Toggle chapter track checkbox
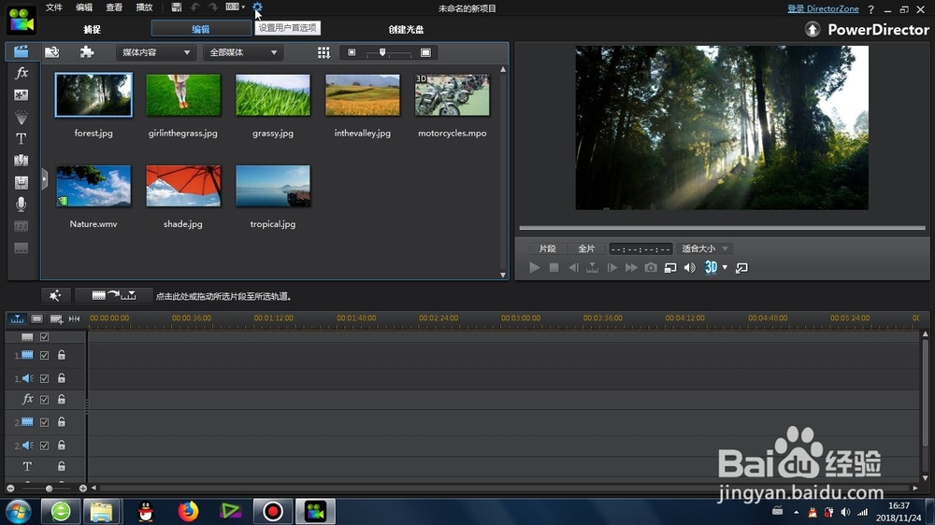935x525 pixels. pos(44,336)
